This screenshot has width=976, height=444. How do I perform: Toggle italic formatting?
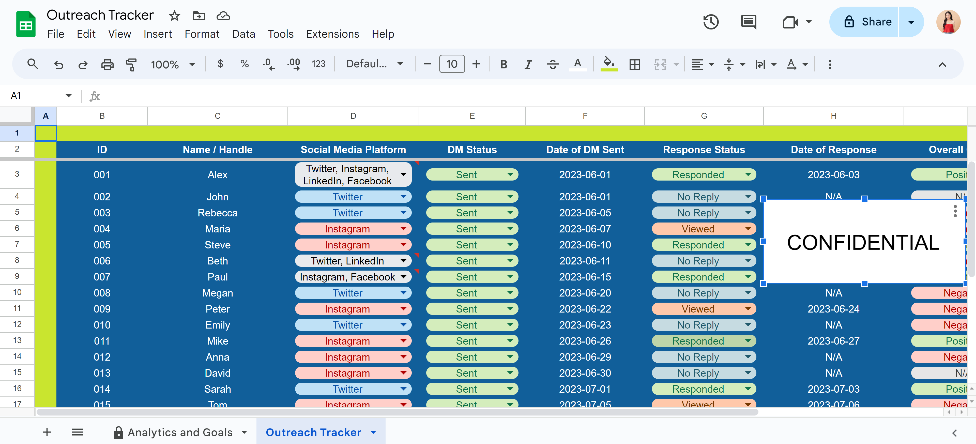click(x=528, y=64)
